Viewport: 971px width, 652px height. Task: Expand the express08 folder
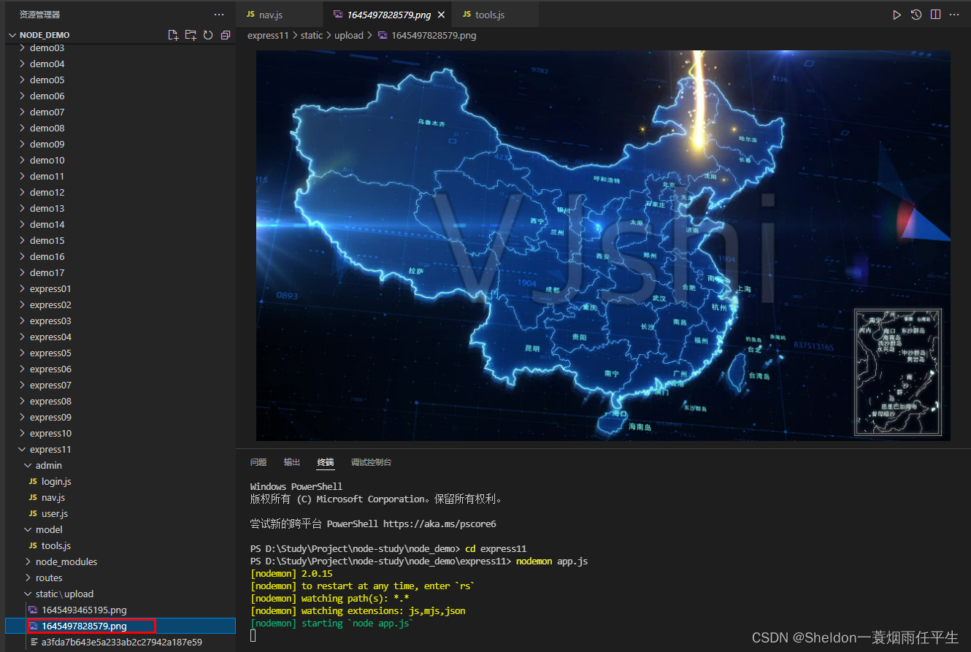120,401
